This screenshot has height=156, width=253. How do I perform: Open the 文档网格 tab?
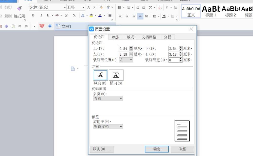pyautogui.click(x=149, y=37)
